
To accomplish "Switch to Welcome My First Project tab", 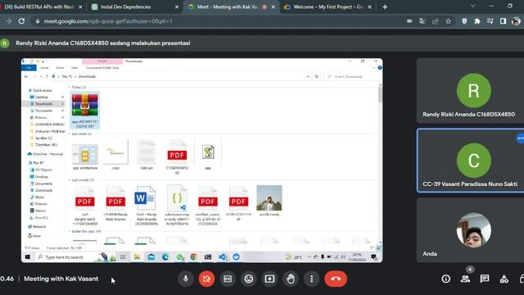I will click(x=328, y=7).
